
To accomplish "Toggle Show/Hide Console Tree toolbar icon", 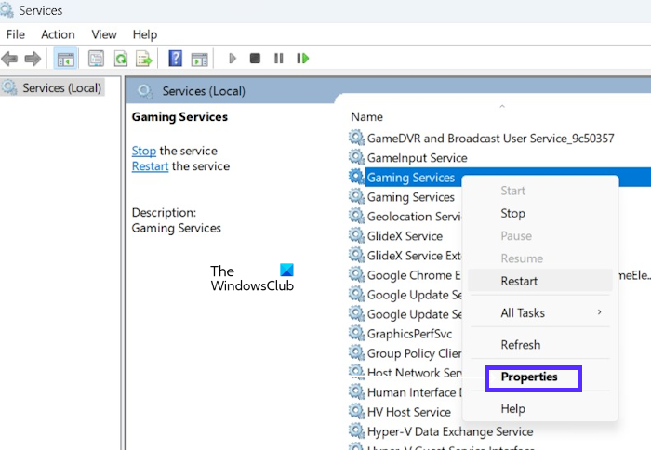I will click(x=66, y=59).
